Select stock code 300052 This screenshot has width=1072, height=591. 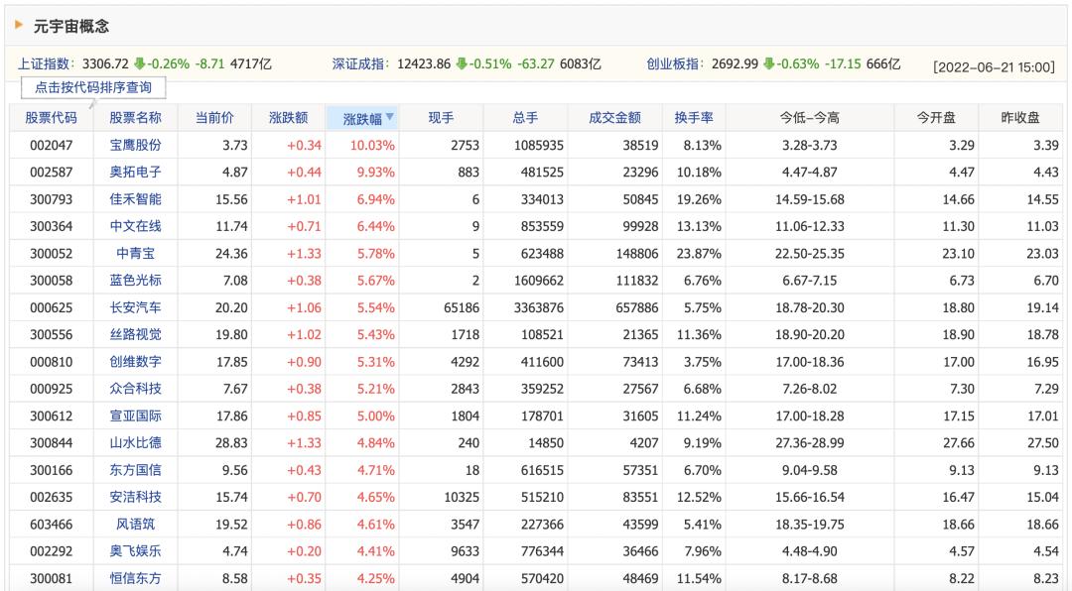52,254
